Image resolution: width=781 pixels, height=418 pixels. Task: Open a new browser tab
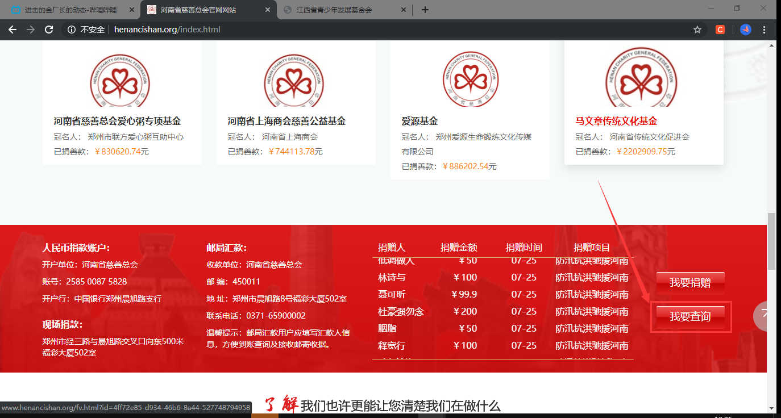[x=425, y=10]
